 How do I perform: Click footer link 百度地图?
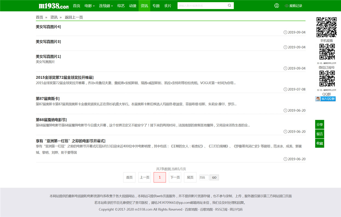[x=191, y=209]
